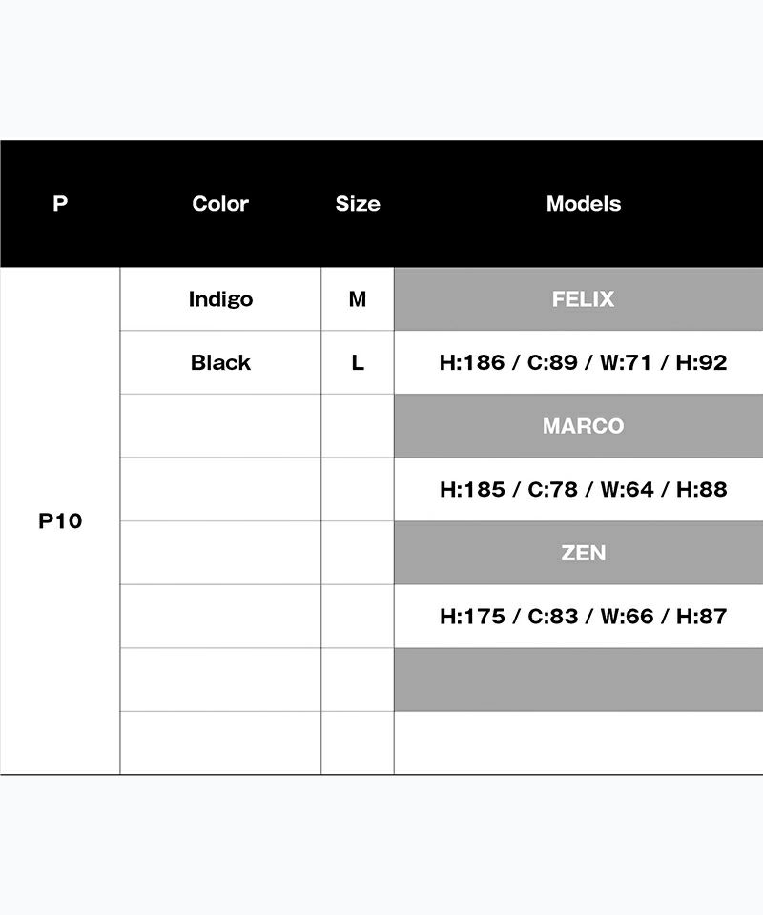Select the "Models" column header

583,204
